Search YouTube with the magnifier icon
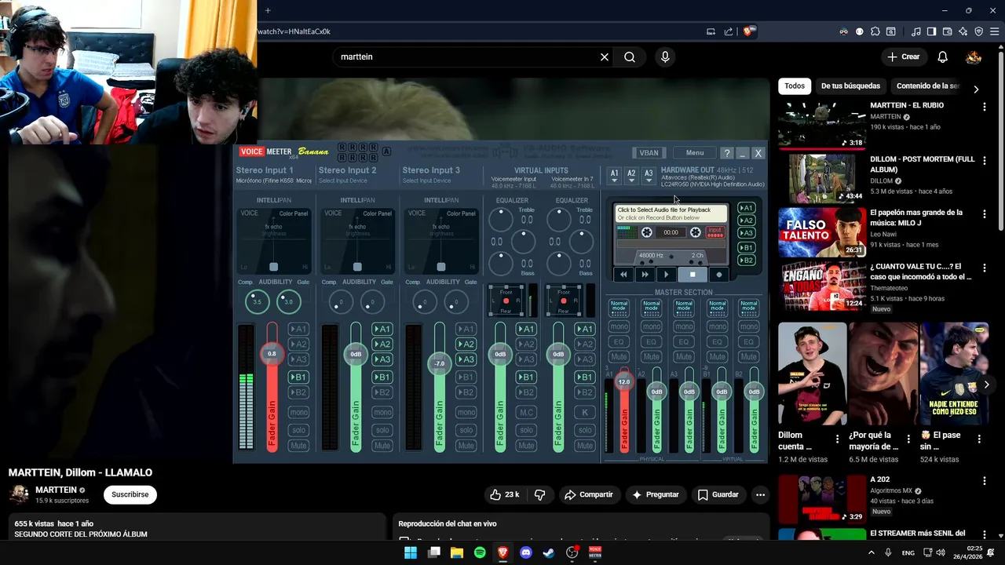This screenshot has height=565, width=1005. pyautogui.click(x=630, y=56)
